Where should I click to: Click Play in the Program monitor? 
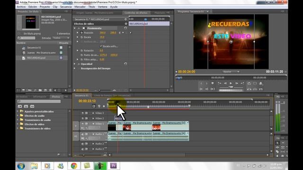click(x=231, y=83)
